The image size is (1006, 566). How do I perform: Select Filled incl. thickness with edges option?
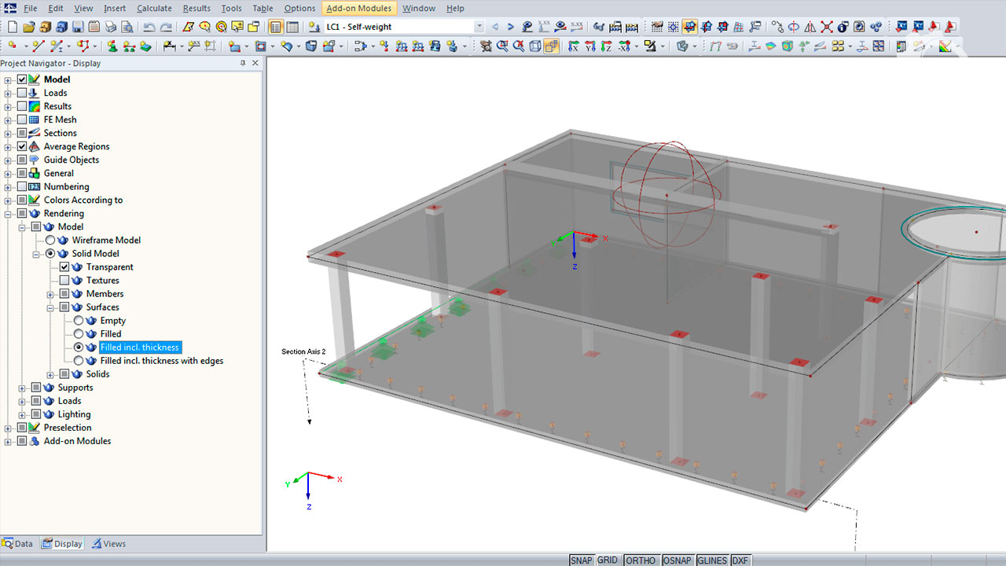click(x=79, y=361)
